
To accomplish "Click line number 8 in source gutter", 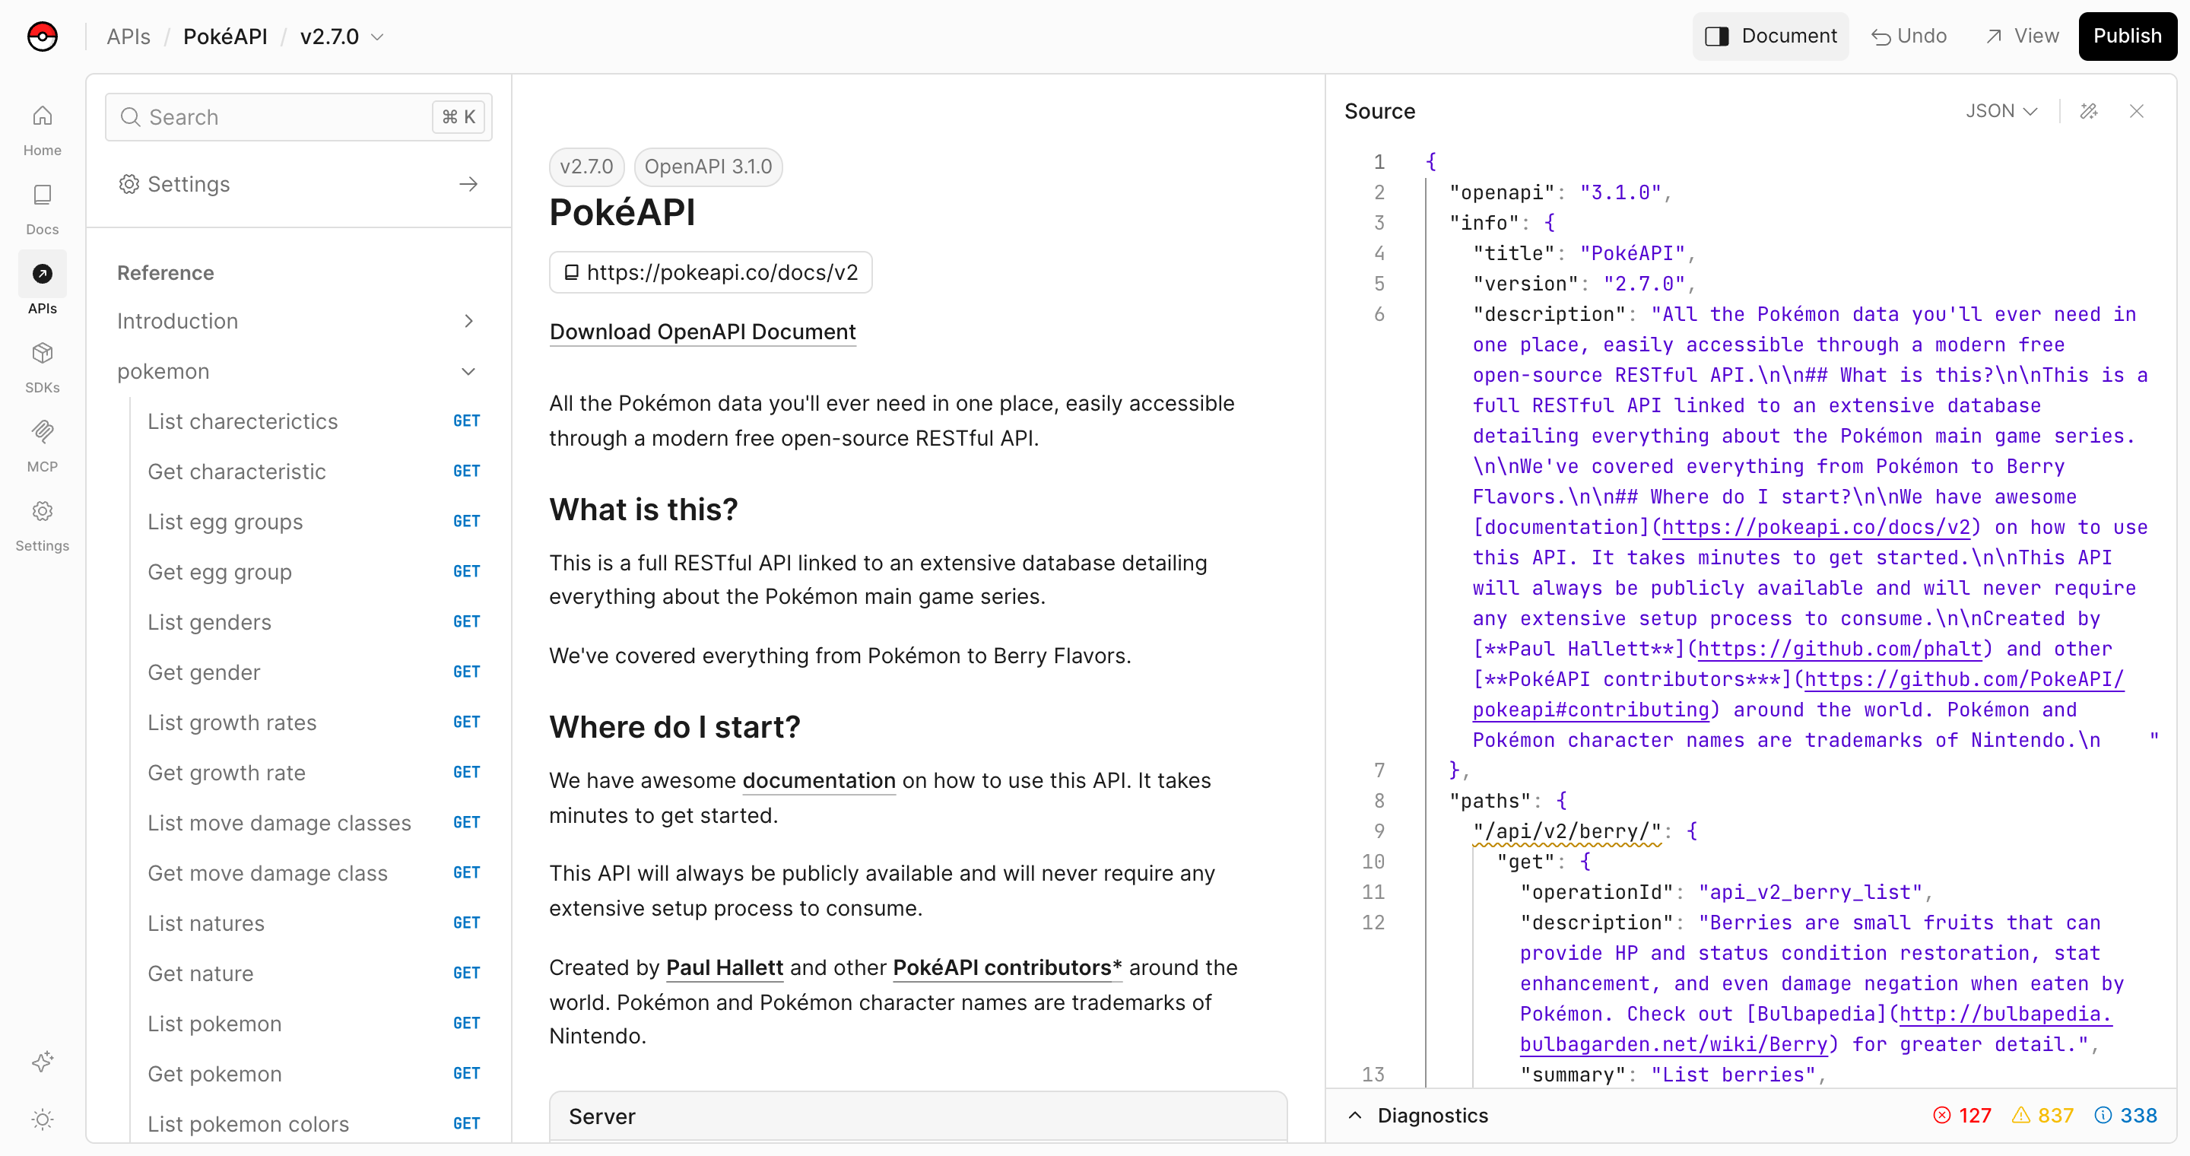I will 1379,801.
